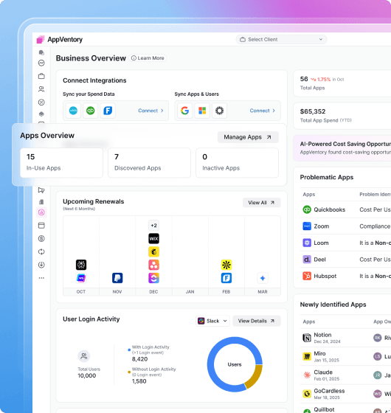Image resolution: width=391 pixels, height=413 pixels.
Task: Click the QuickBooks spend integration icon
Action: click(90, 111)
